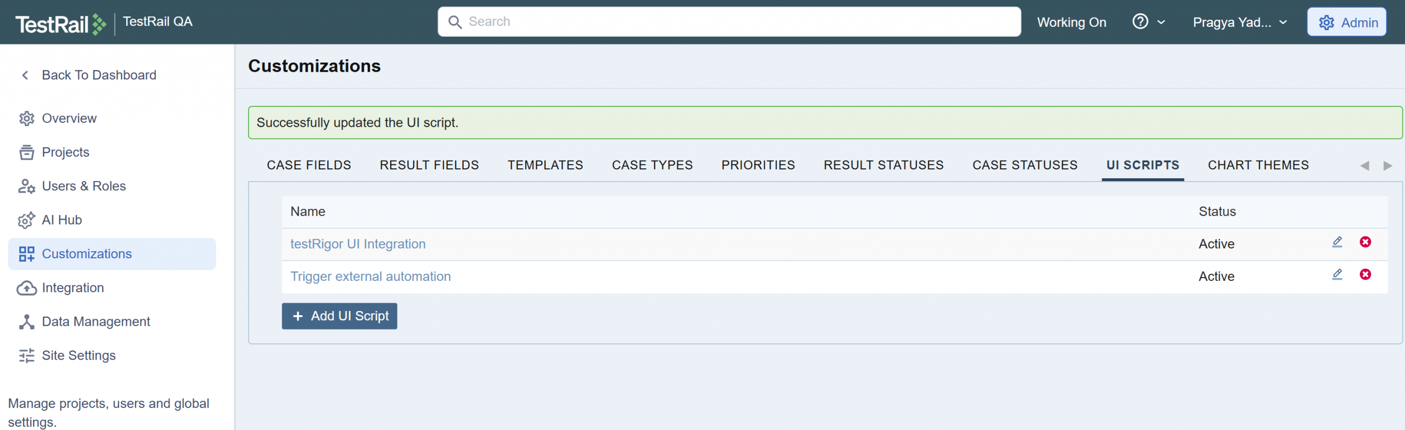Open the Pragya Yad... user menu
Image resolution: width=1405 pixels, height=430 pixels.
click(x=1239, y=22)
